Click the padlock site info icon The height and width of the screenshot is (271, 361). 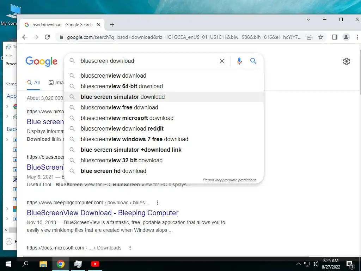point(61,37)
